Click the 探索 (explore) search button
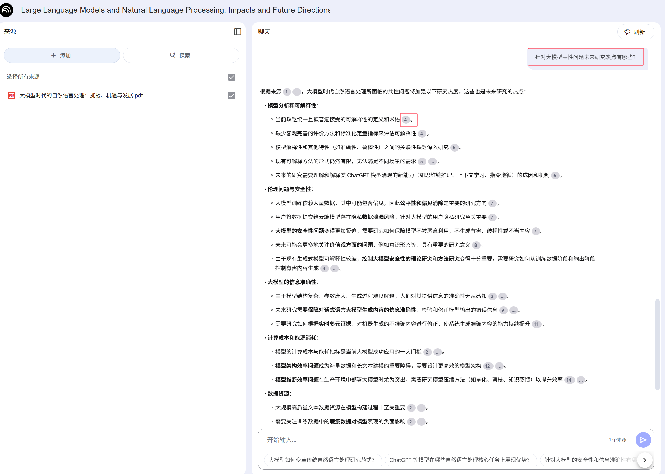This screenshot has width=665, height=474. [181, 56]
